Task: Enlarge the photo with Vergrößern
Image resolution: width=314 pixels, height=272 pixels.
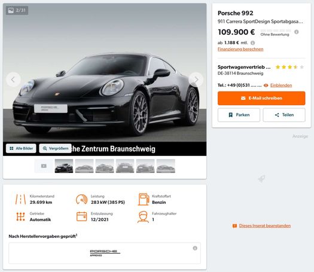Action: point(55,148)
